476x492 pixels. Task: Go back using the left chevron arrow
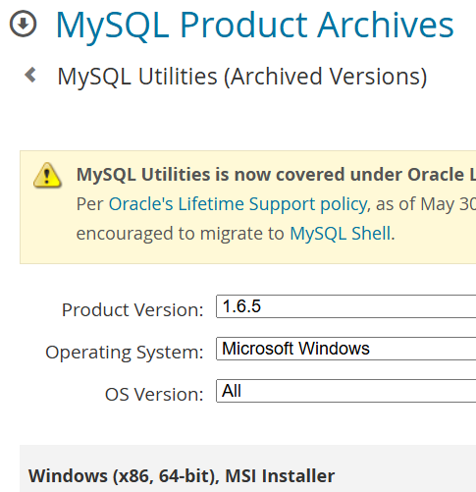tap(30, 75)
